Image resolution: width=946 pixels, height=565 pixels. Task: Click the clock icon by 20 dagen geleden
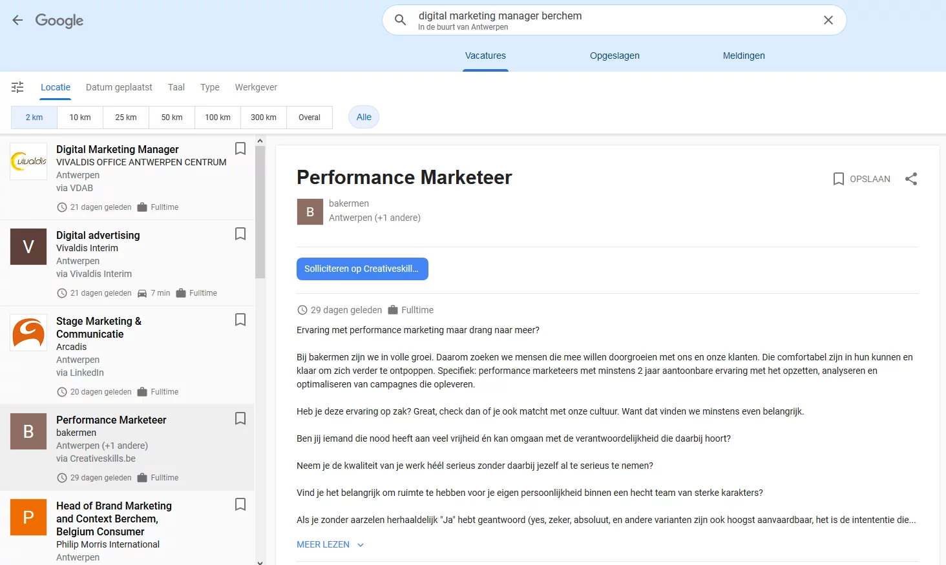pos(62,392)
